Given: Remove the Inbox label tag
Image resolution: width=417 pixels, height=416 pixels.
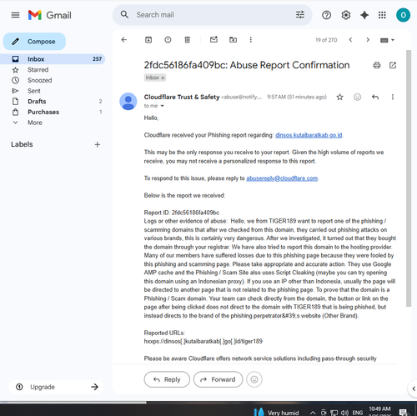Looking at the screenshot, I should pyautogui.click(x=163, y=78).
